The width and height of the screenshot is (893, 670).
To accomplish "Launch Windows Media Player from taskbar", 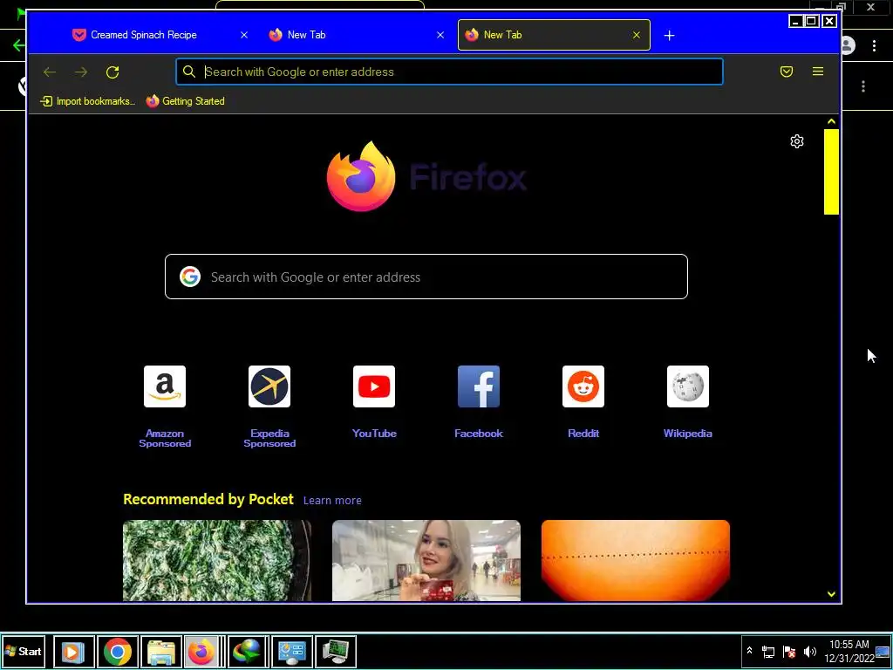I will [73, 651].
